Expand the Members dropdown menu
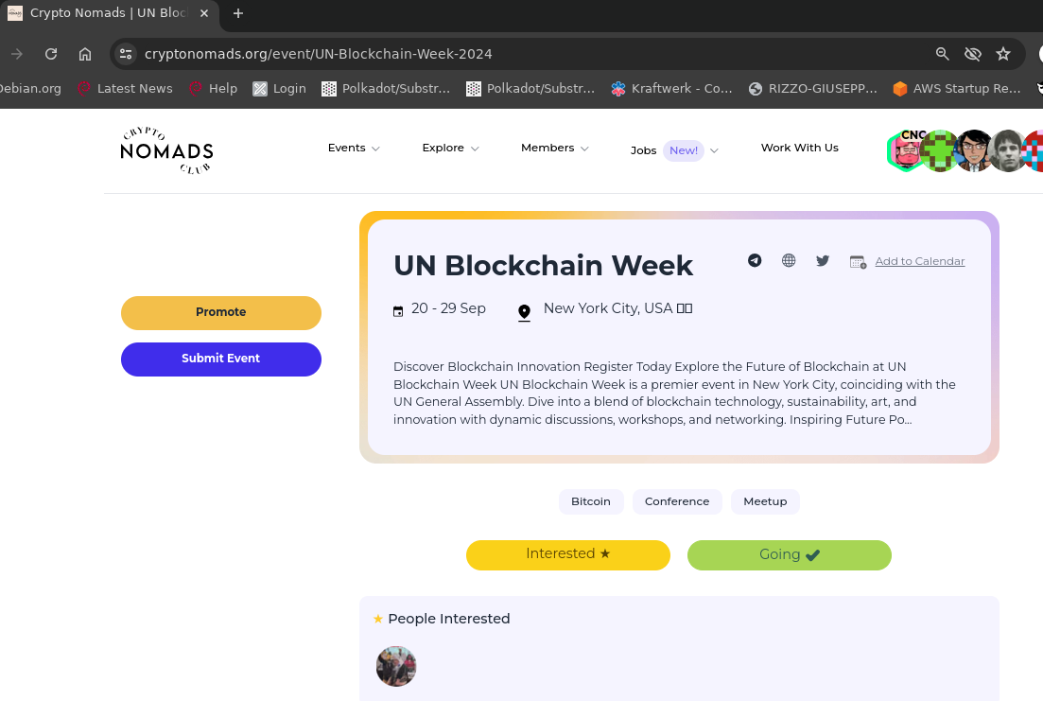 coord(554,149)
